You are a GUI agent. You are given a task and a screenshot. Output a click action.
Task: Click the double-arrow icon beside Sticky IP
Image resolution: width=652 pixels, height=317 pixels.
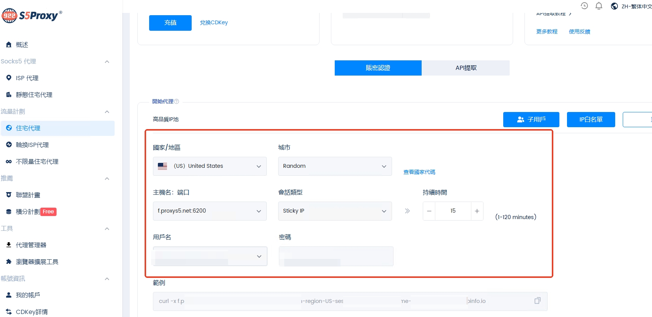point(407,211)
